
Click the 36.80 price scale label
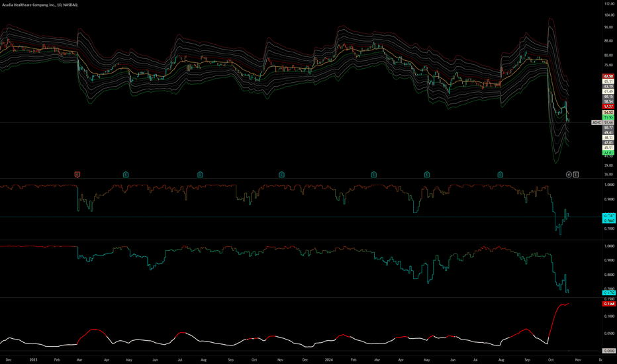[x=608, y=174]
